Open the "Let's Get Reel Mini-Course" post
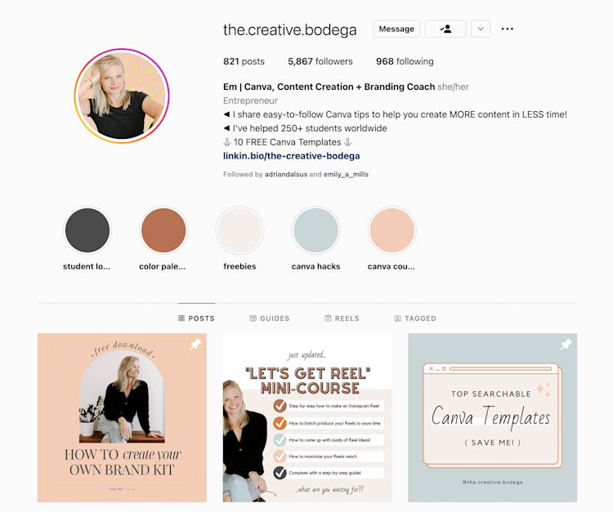Viewport: 613px width, 512px height. pyautogui.click(x=307, y=417)
